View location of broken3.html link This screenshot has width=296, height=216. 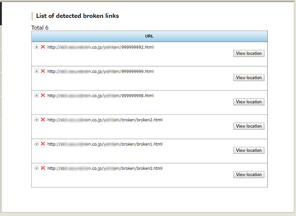(249, 175)
